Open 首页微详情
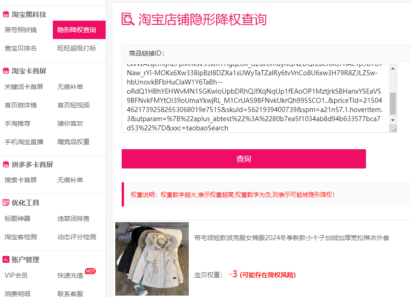411x297 pixels. (x=21, y=105)
